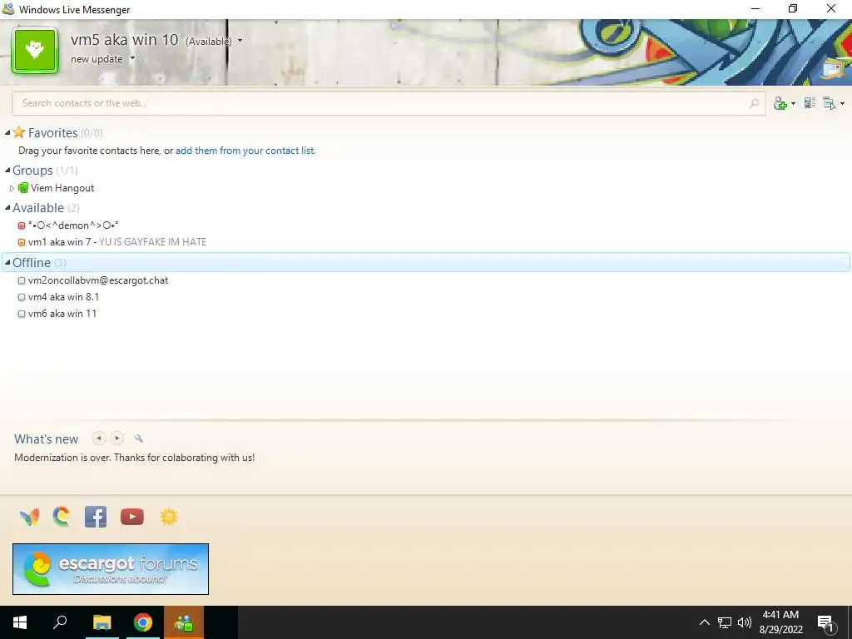Collapse the Groups section
Screen dimensions: 852x639
tap(7, 170)
